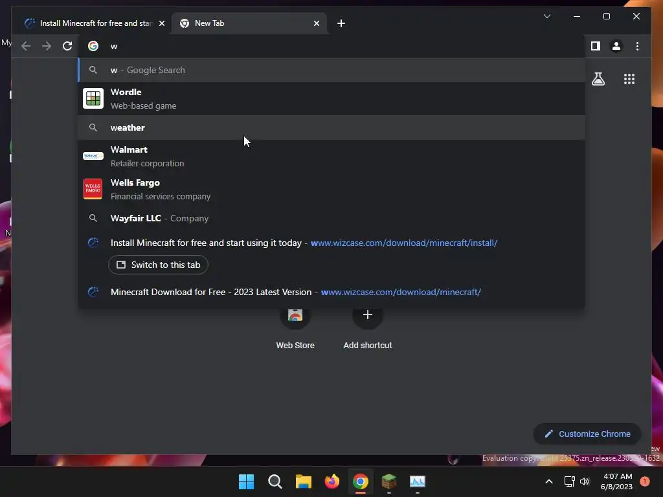Open the Chrome side panel
This screenshot has height=497, width=663.
coord(596,46)
